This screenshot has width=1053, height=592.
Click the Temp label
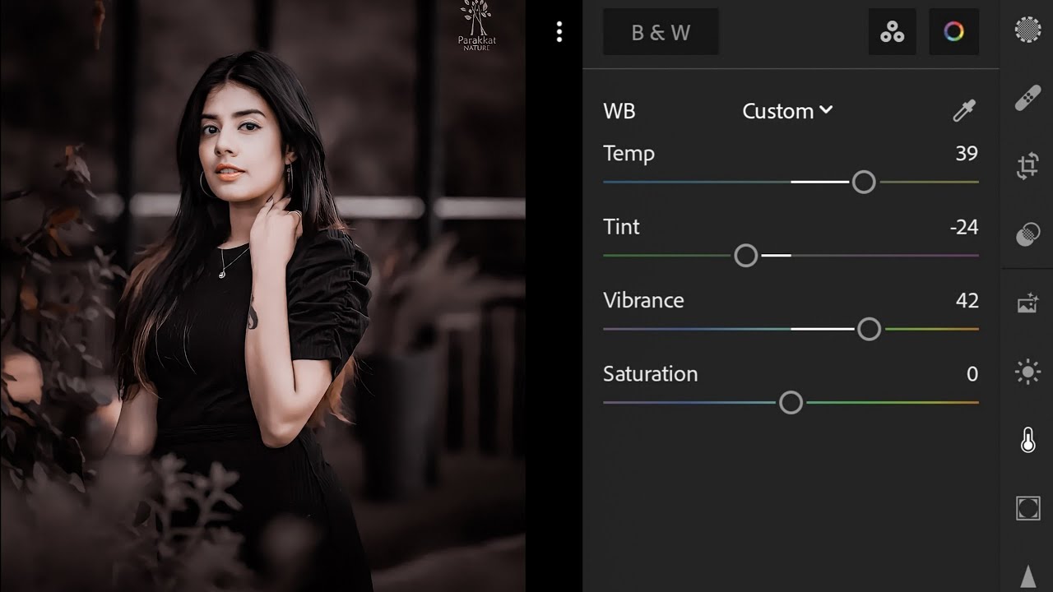629,154
